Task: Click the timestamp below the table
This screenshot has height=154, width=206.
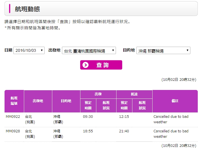Action: pos(179,145)
